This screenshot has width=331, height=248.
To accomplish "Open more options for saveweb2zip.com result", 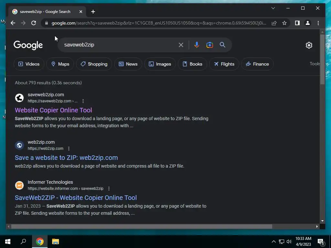I will point(83,101).
